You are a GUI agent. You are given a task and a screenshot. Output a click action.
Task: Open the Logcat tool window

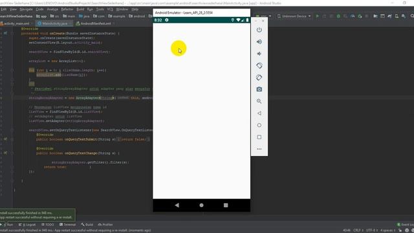27,225
